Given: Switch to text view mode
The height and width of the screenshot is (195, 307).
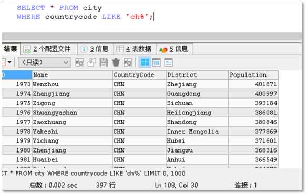Looking at the screenshot, I should (169, 62).
